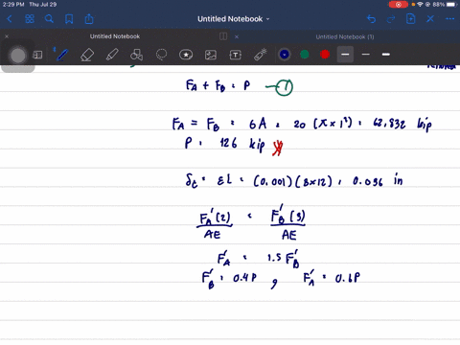
Task: Select the Pen tool
Action: click(61, 55)
